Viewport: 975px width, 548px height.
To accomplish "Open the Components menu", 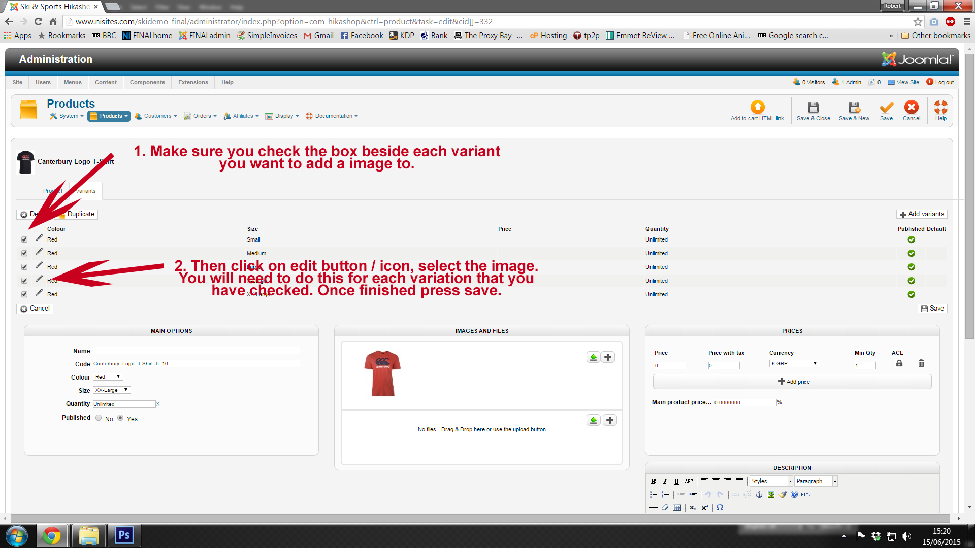I will [x=147, y=82].
